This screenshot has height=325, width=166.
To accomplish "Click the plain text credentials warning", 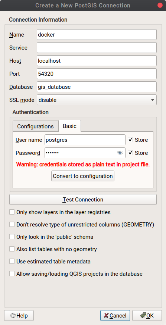I will point(83,164).
